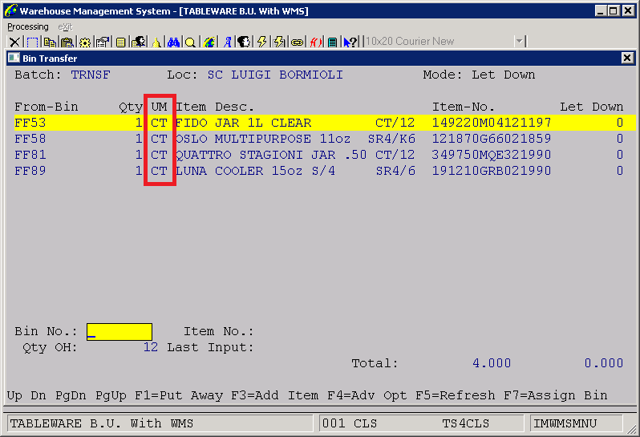This screenshot has width=640, height=437.
Task: Click the application icon in title bar
Action: [x=10, y=10]
